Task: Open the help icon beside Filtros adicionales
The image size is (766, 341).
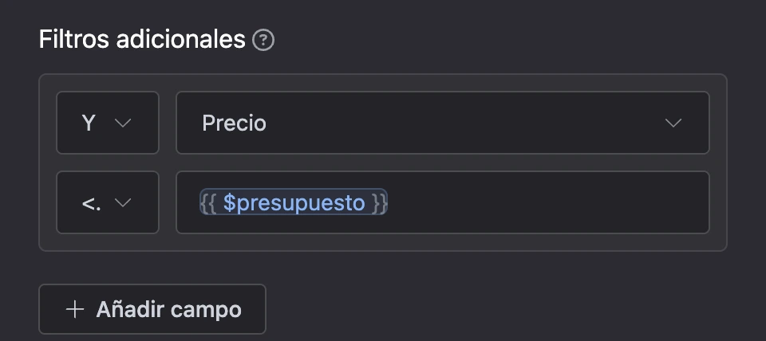Action: (x=263, y=40)
